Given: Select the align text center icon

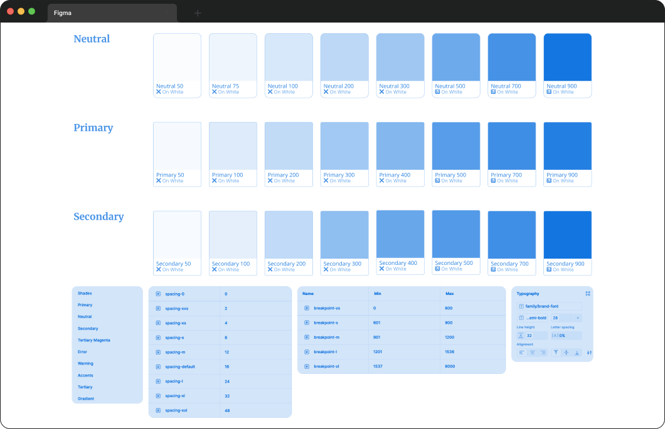Looking at the screenshot, I should (x=533, y=353).
